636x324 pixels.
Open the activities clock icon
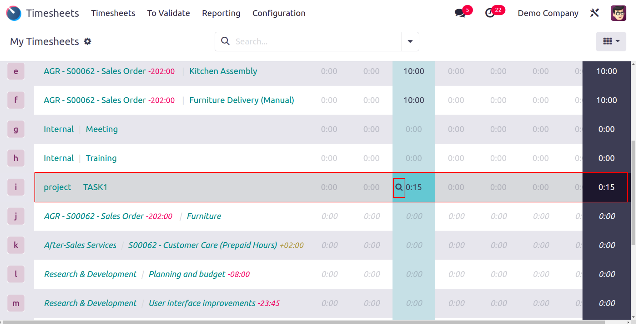point(490,13)
